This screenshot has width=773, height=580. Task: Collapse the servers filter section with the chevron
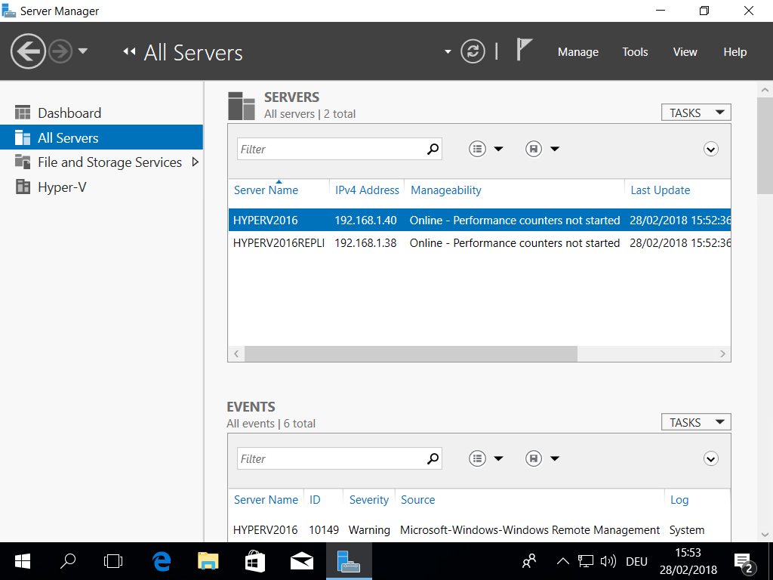[x=710, y=149]
